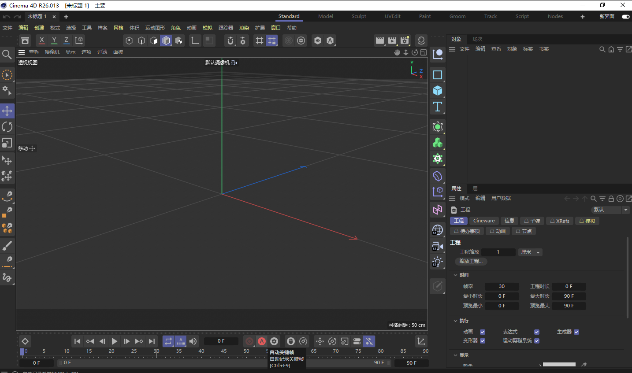Select the Scale tool
This screenshot has width=632, height=373.
7,143
